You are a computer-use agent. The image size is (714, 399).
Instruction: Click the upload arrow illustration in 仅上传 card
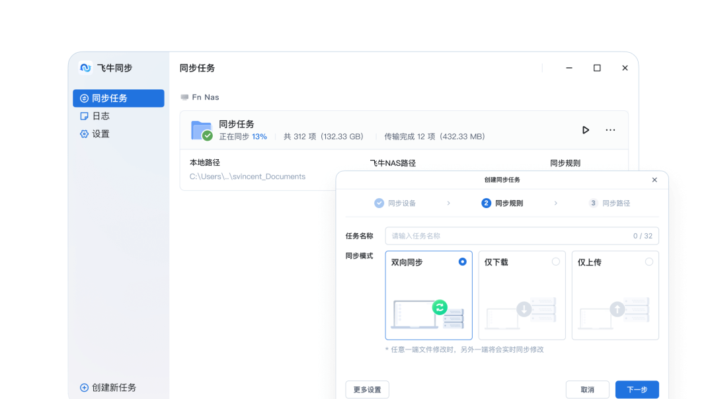tap(617, 309)
